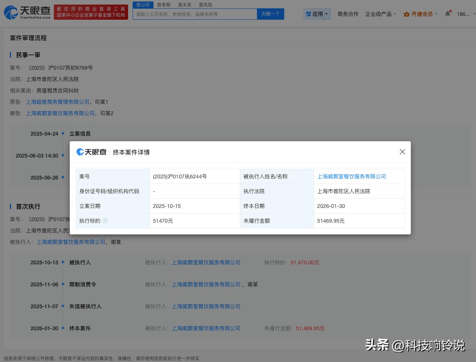The width and height of the screenshot is (476, 362).
Task: Open the 186 account dropdown
Action: tap(463, 14)
